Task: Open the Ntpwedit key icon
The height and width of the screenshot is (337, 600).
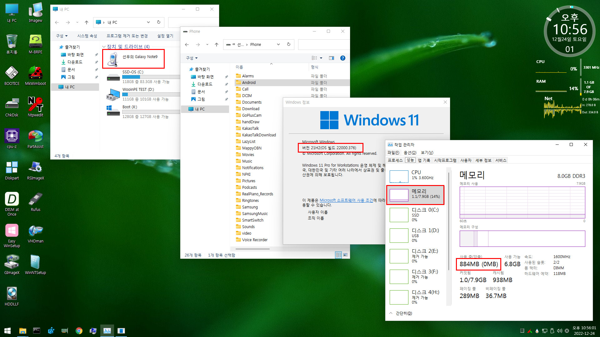Action: tap(35, 107)
